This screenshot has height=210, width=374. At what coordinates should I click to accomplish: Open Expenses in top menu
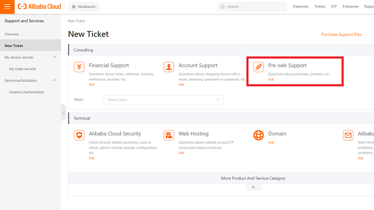[x=301, y=7]
